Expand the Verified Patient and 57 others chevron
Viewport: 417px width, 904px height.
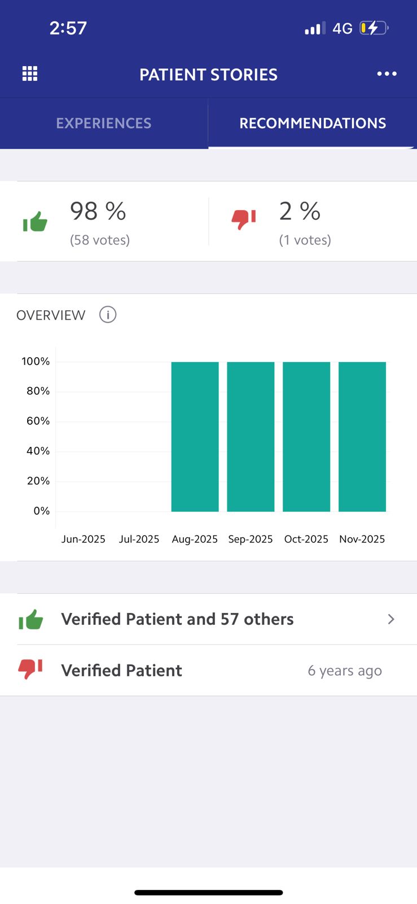391,619
